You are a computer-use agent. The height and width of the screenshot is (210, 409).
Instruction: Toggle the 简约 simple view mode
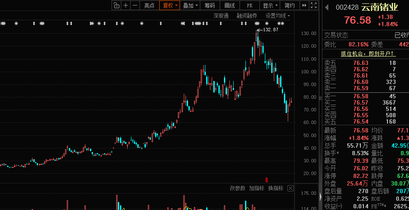click(290, 5)
